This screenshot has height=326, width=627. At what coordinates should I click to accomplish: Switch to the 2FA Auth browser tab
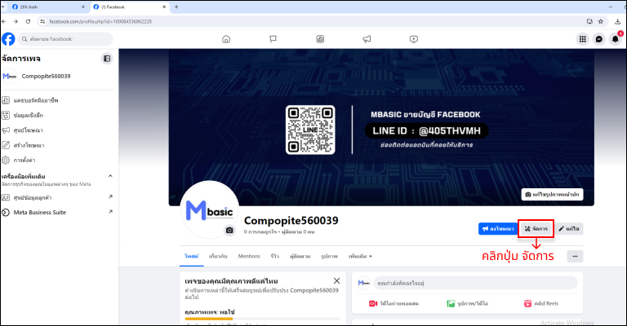click(47, 7)
